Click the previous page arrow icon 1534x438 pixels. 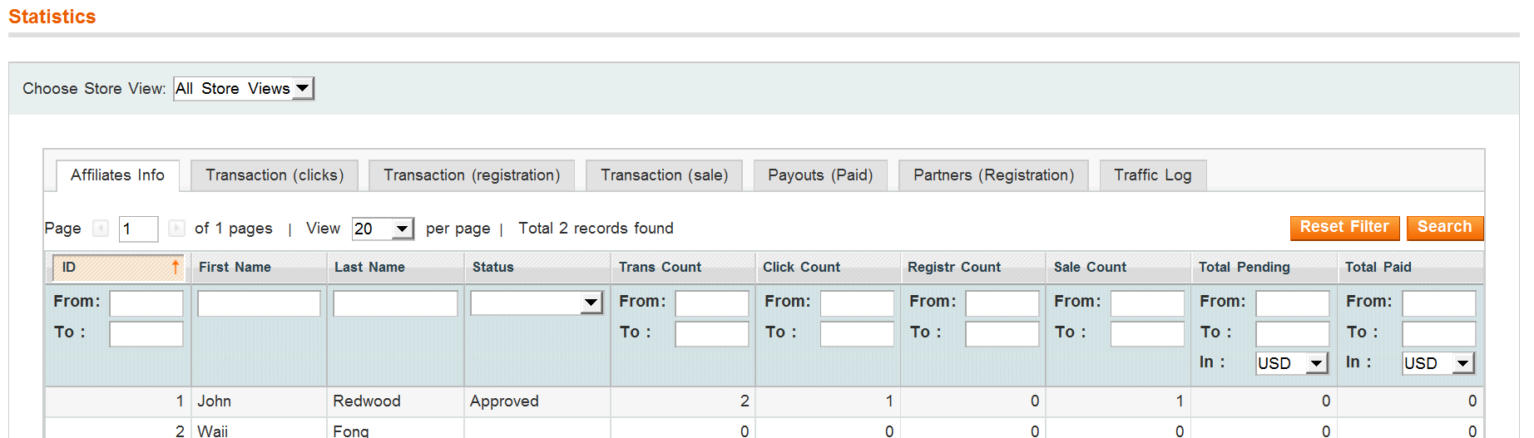[101, 229]
